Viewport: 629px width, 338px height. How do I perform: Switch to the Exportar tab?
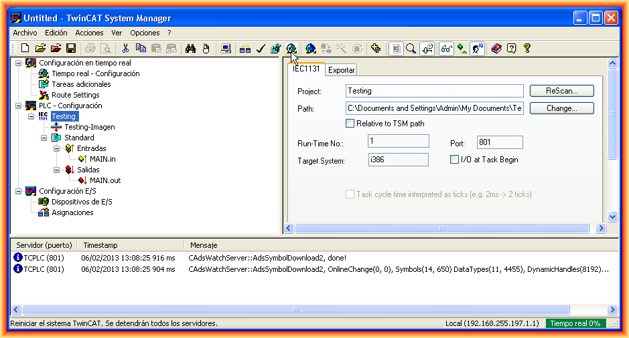tap(341, 70)
